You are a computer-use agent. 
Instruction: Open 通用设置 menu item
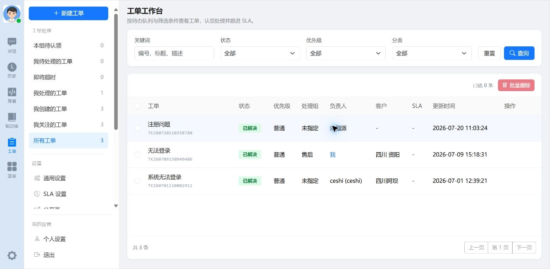(x=69, y=178)
